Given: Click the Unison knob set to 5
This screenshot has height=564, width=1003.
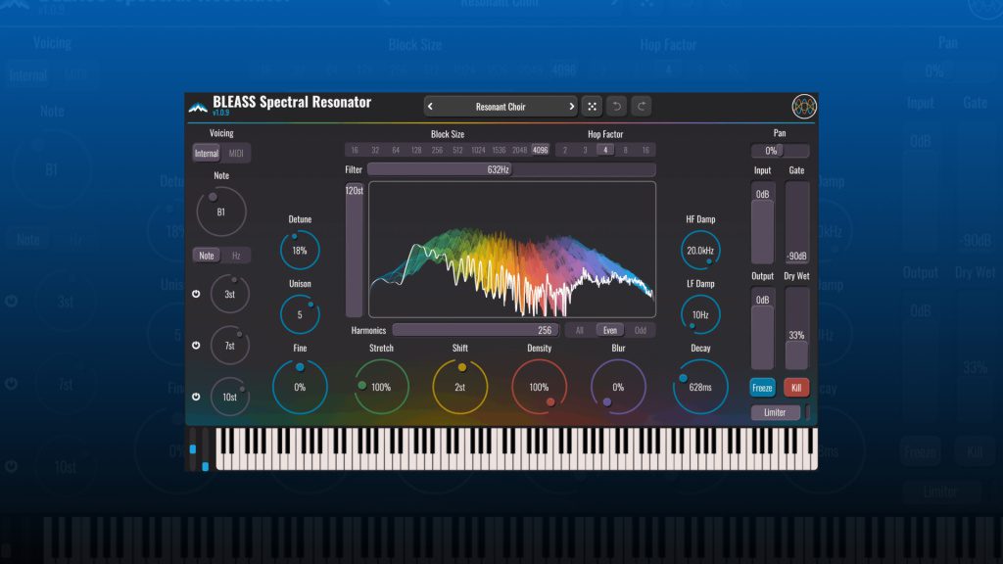Looking at the screenshot, I should 300,314.
